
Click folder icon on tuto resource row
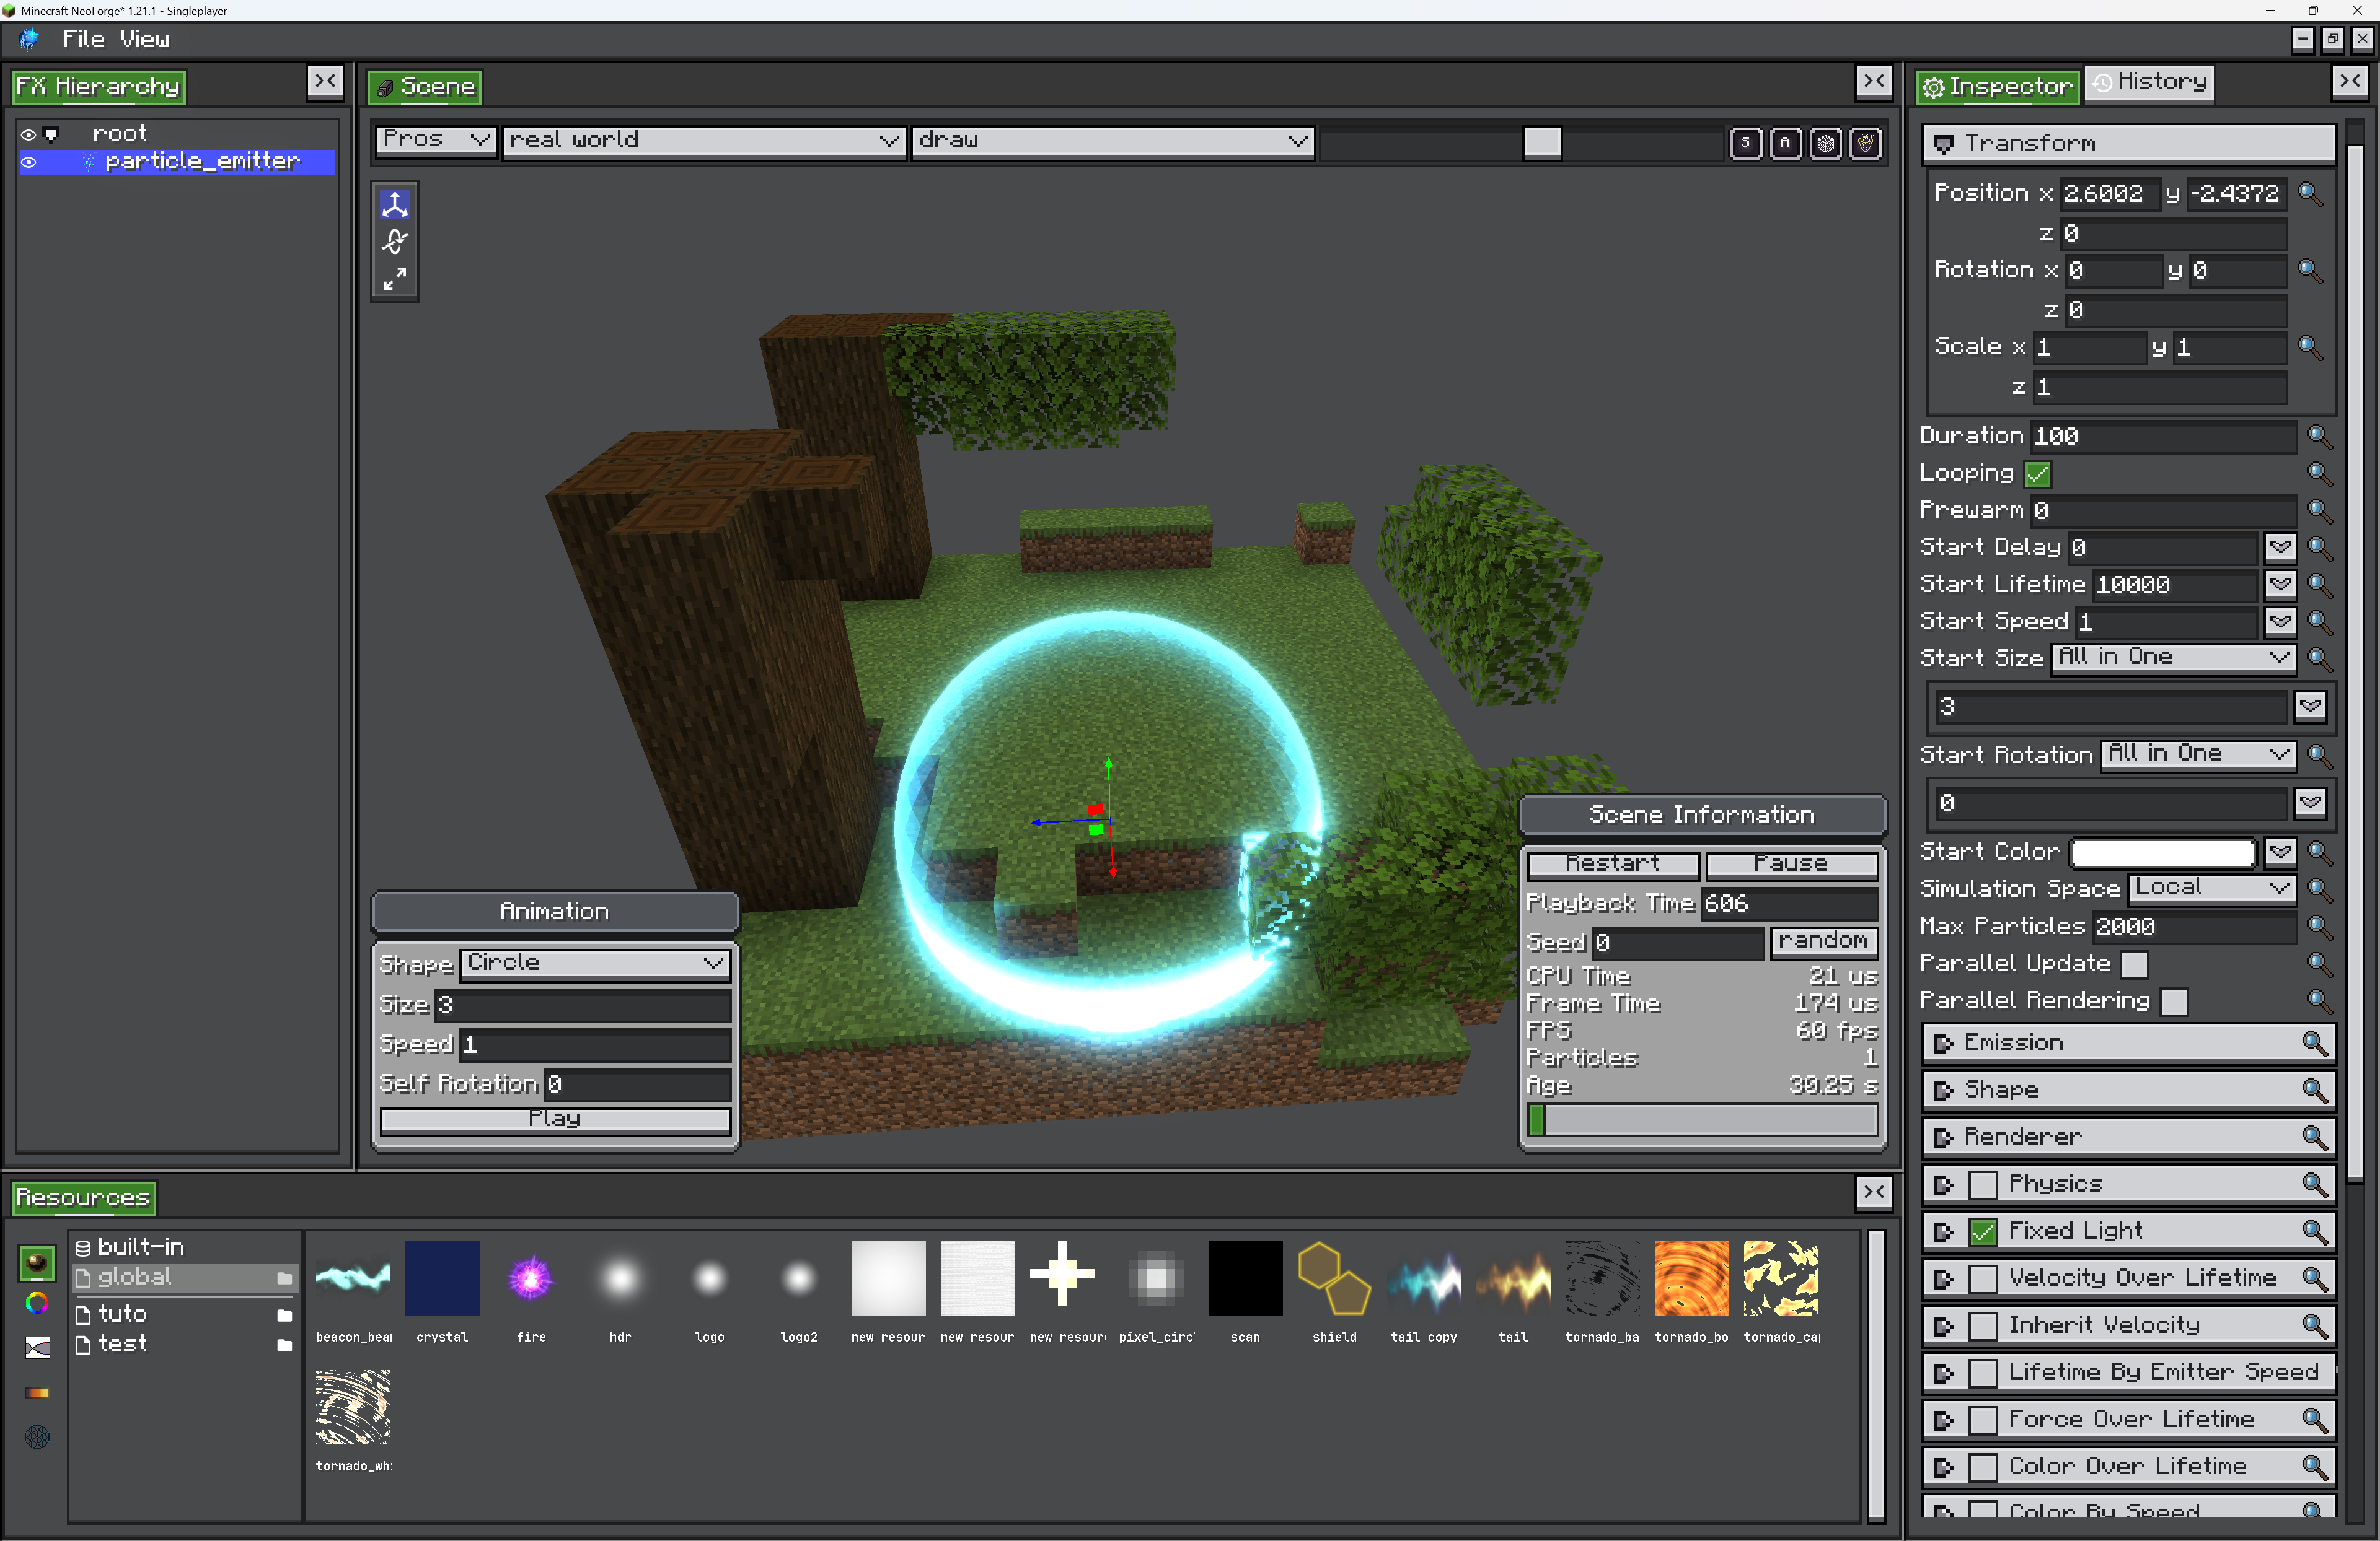(284, 1315)
